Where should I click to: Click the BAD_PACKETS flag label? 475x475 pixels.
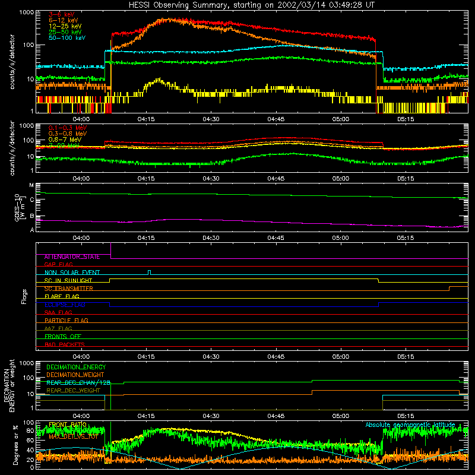[65, 344]
